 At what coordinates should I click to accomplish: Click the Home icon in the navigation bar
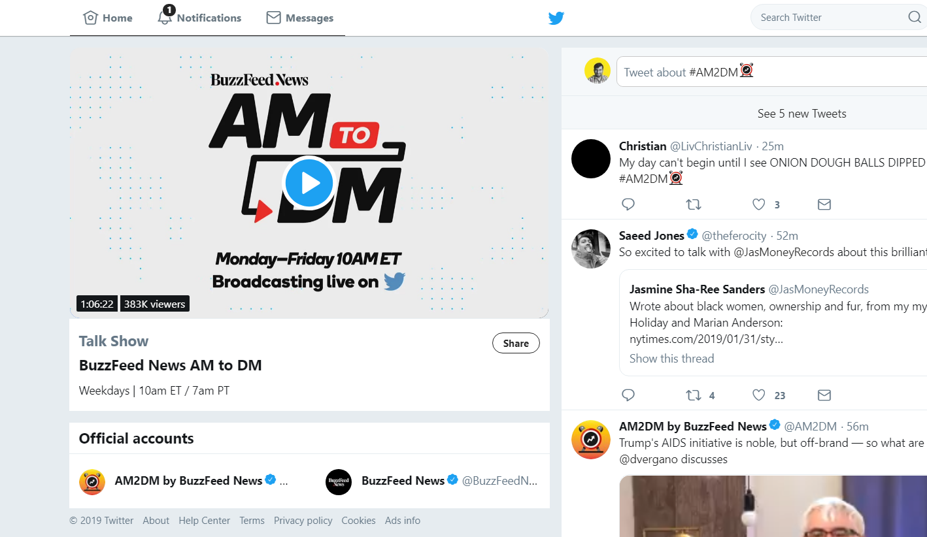coord(91,18)
